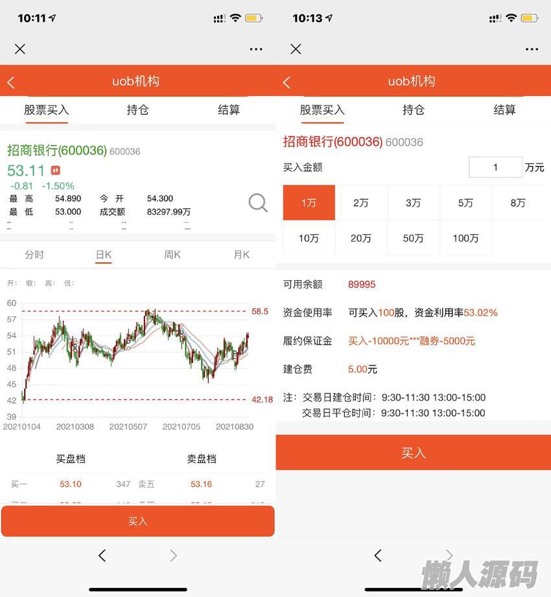Tap the 资金利用率53.02% text
Viewport: 551px width, 597px height.
[x=456, y=312]
